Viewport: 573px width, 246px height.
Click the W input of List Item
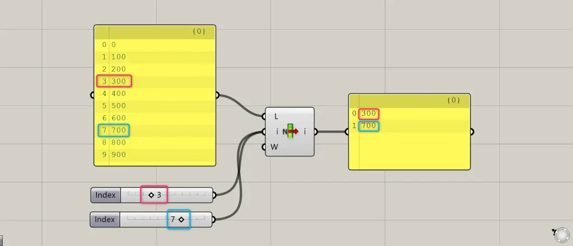274,147
